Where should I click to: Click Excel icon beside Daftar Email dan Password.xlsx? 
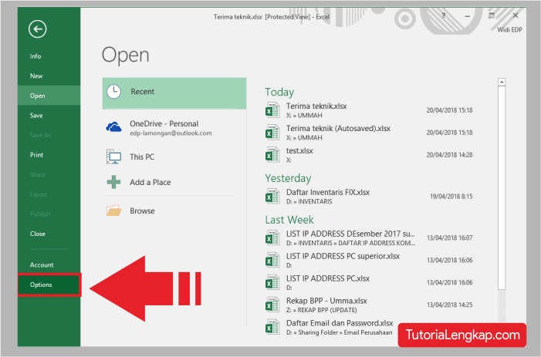(x=272, y=328)
